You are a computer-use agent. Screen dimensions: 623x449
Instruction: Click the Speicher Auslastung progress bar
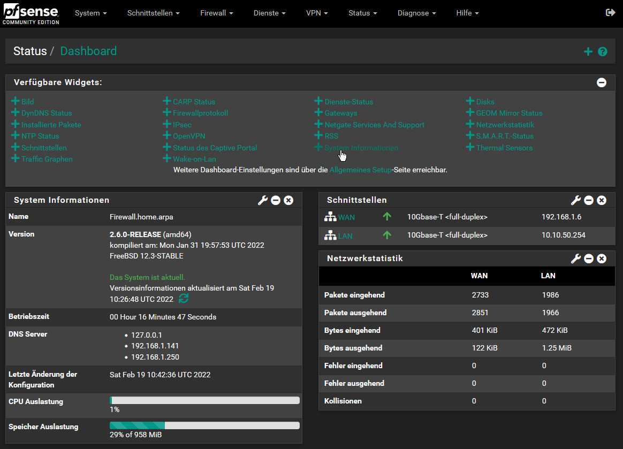pyautogui.click(x=204, y=425)
